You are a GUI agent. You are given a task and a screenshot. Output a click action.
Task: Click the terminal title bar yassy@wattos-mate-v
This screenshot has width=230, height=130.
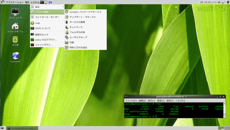[x=171, y=96]
